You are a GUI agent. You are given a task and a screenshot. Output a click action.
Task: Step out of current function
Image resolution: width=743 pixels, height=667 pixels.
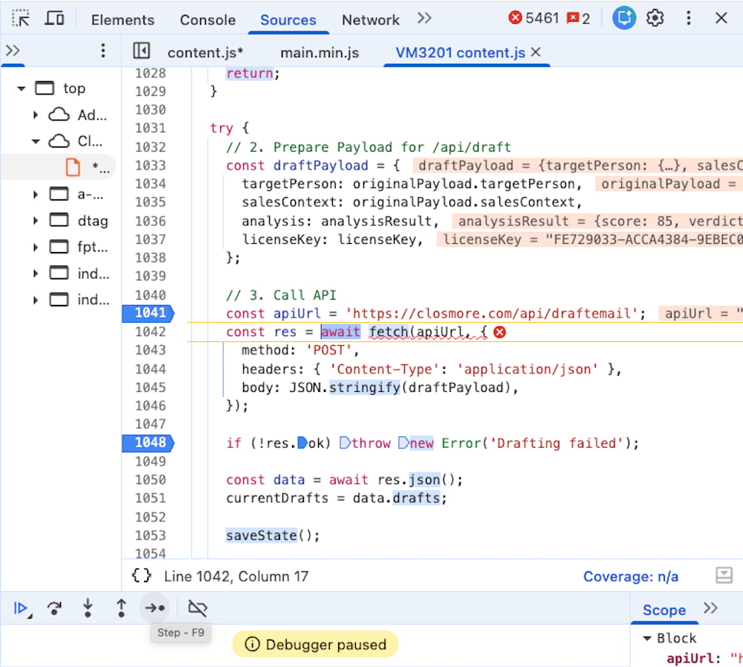pos(121,608)
